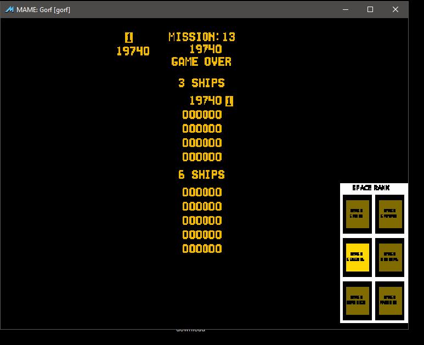Click the lit Space Colonel rank lamp
The width and height of the screenshot is (424, 345).
pyautogui.click(x=357, y=257)
